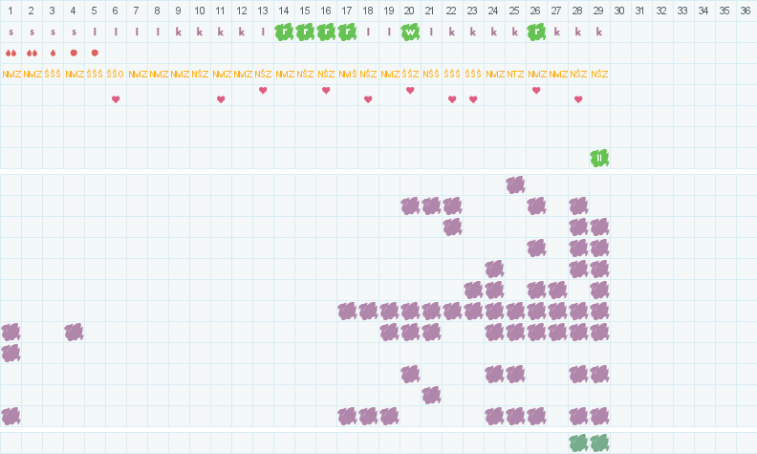The height and width of the screenshot is (454, 757).
Task: Select the pink heart on day 6
Action: click(x=116, y=99)
